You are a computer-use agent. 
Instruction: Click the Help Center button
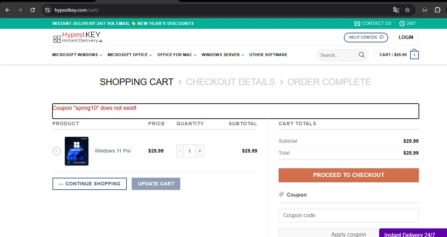coord(366,37)
